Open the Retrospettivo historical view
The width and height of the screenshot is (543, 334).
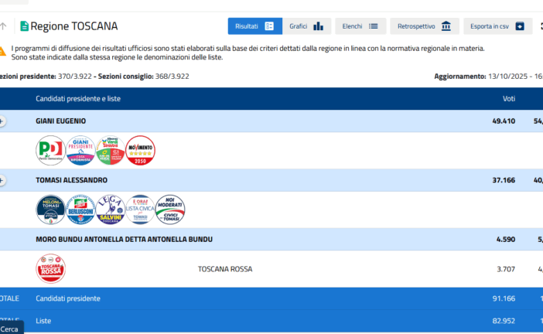(424, 26)
